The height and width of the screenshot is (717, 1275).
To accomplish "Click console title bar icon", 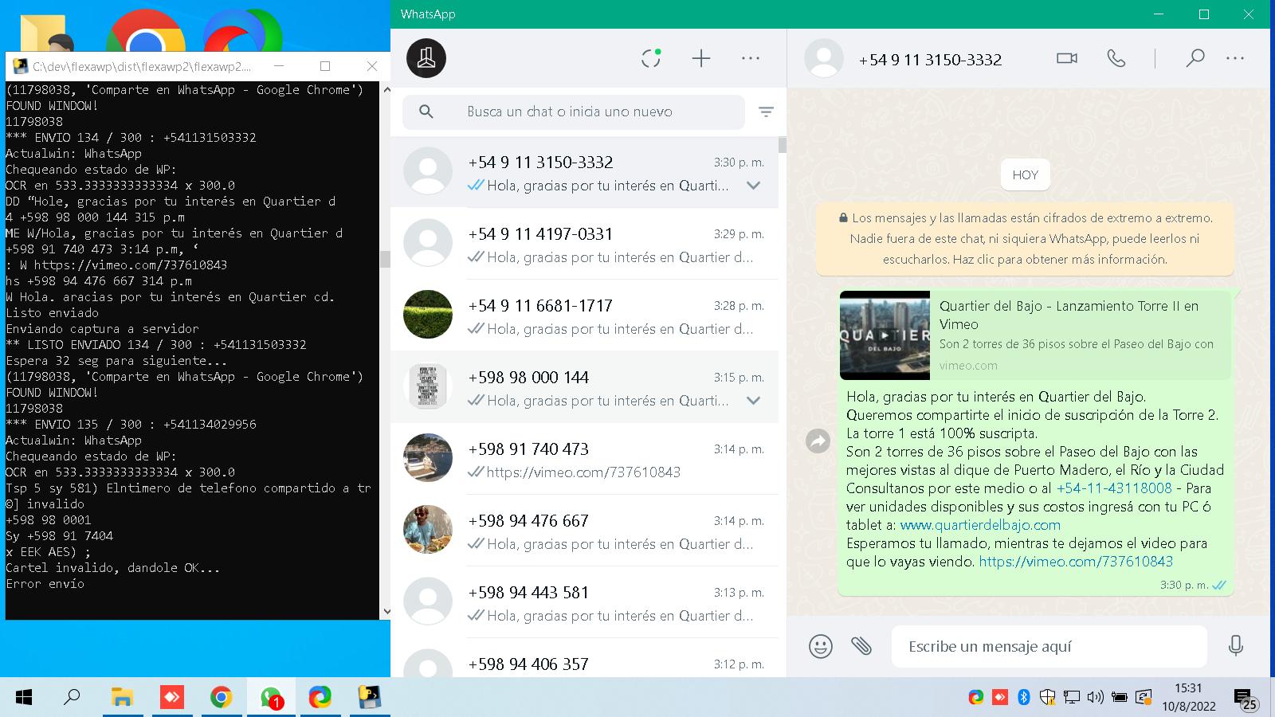I will coord(19,66).
